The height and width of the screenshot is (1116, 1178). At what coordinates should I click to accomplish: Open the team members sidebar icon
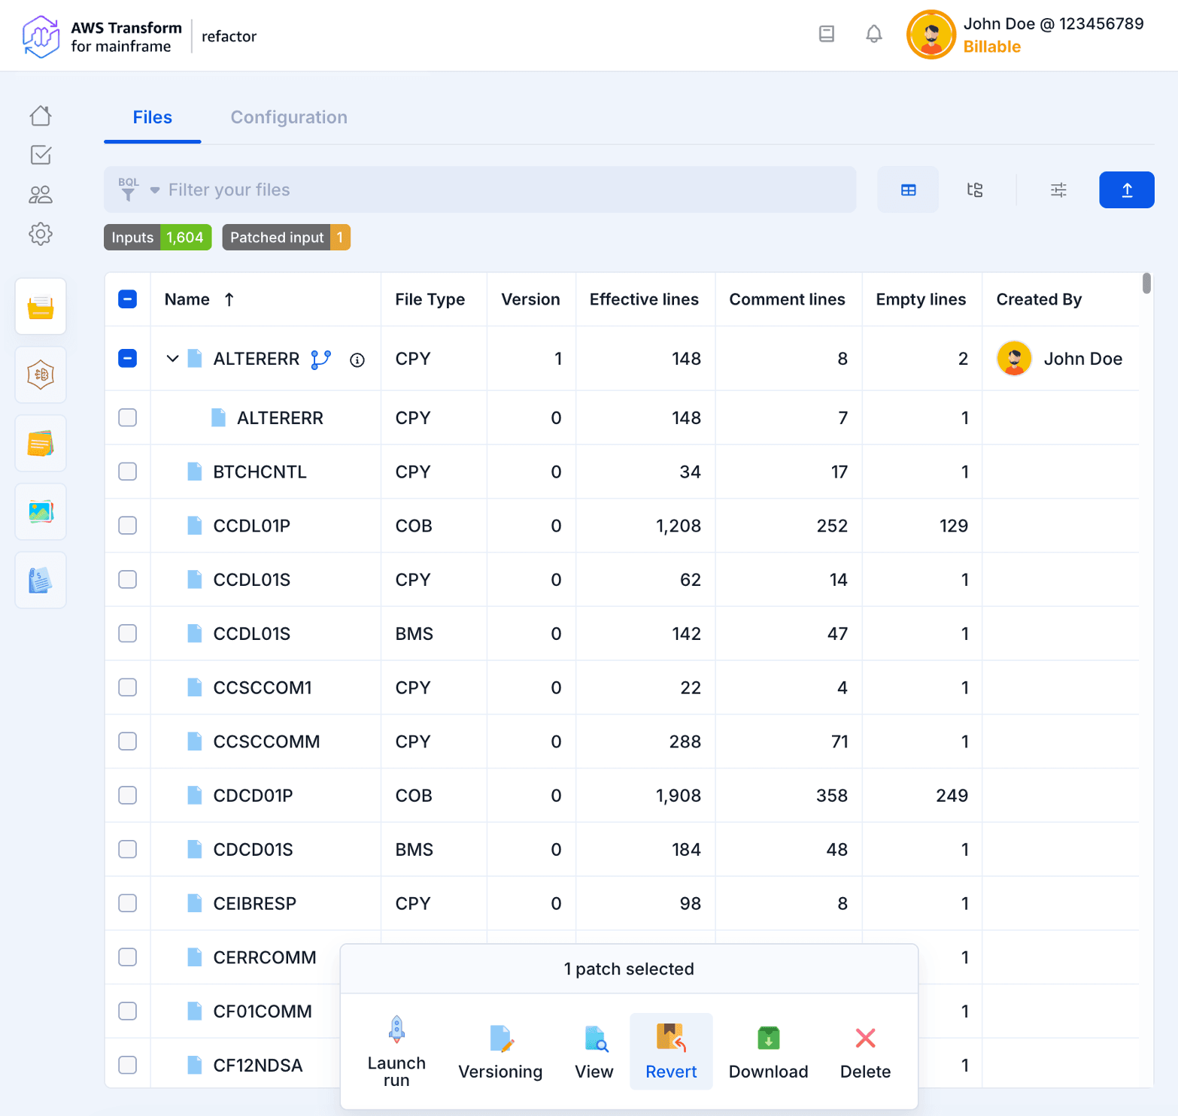[41, 195]
